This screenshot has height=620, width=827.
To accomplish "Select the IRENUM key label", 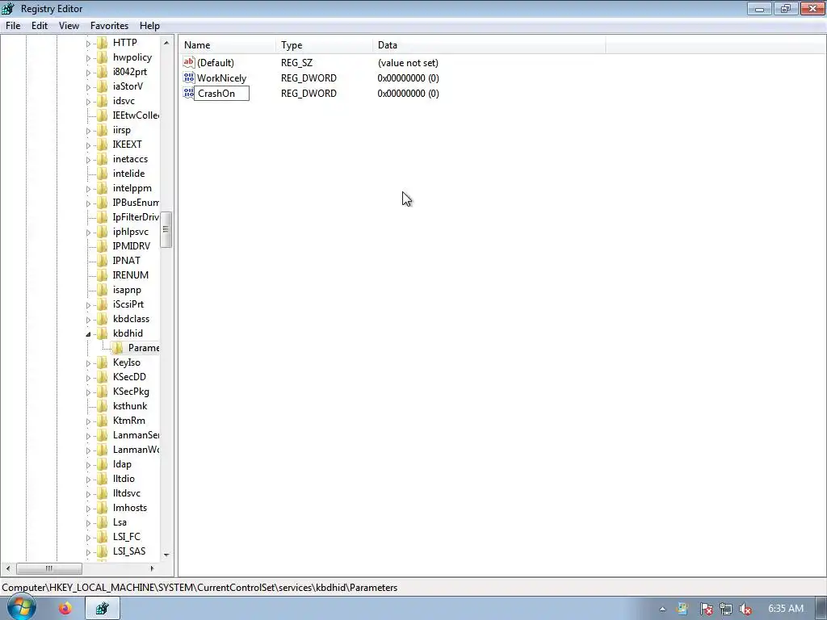I will point(131,275).
